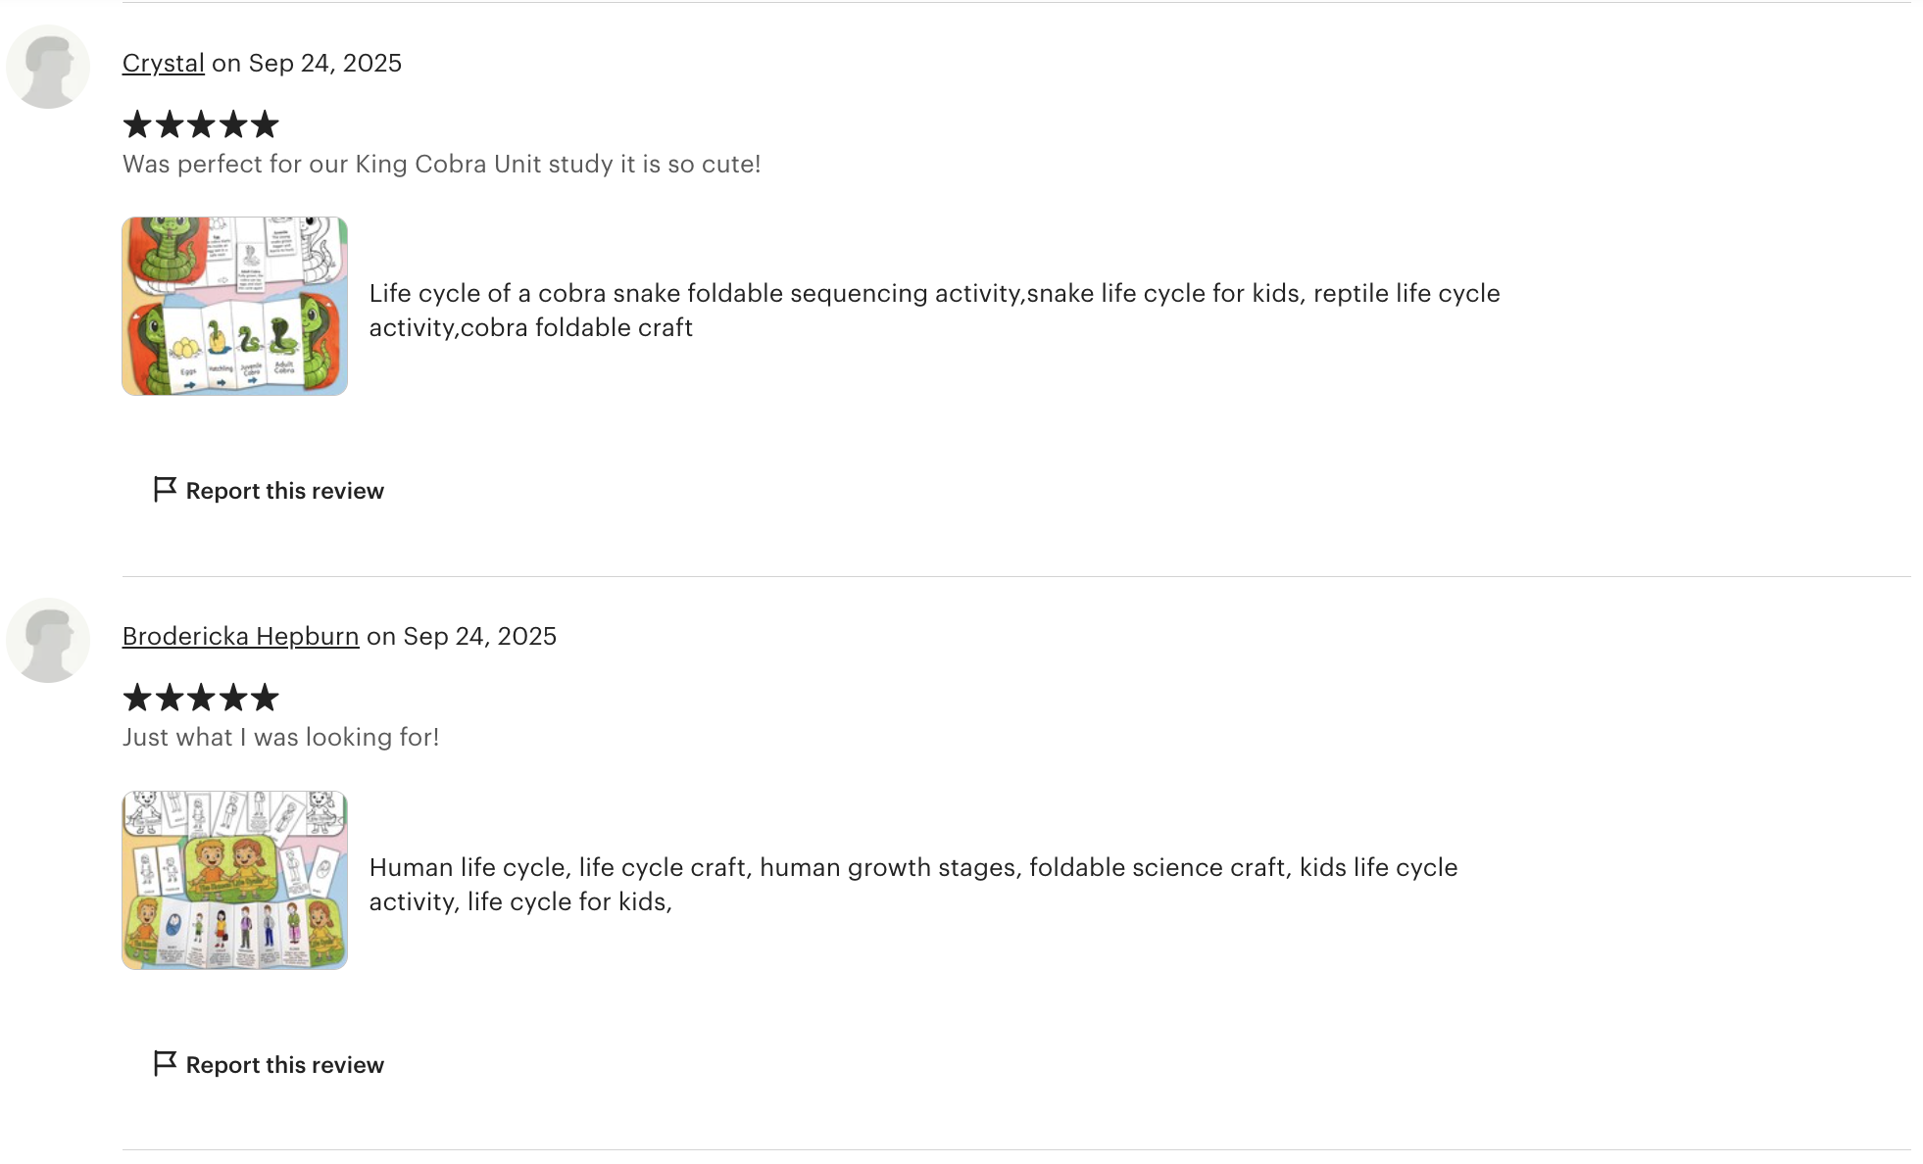This screenshot has width=1923, height=1164.
Task: Open Crystal's reviewer profile link
Action: (163, 63)
